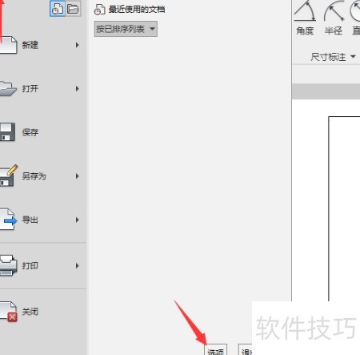Screen dimensions: 360x355
Task: Click the 最近使用的文档 header icon
Action: pos(99,10)
